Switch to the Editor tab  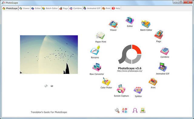pos(36,8)
